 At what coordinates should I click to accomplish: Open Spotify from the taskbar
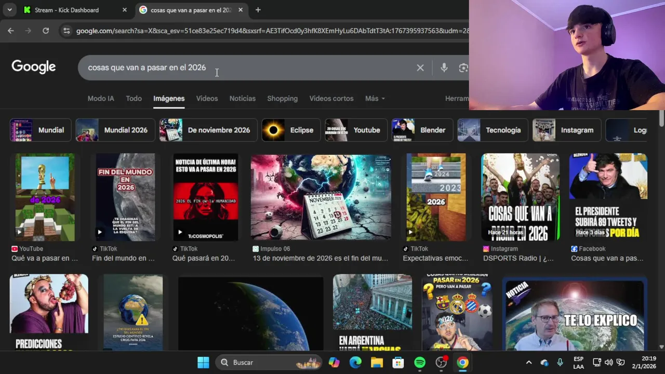click(x=420, y=362)
